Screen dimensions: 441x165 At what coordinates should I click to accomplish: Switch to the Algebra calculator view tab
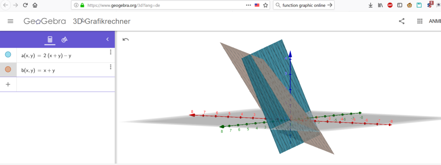[x=50, y=40]
